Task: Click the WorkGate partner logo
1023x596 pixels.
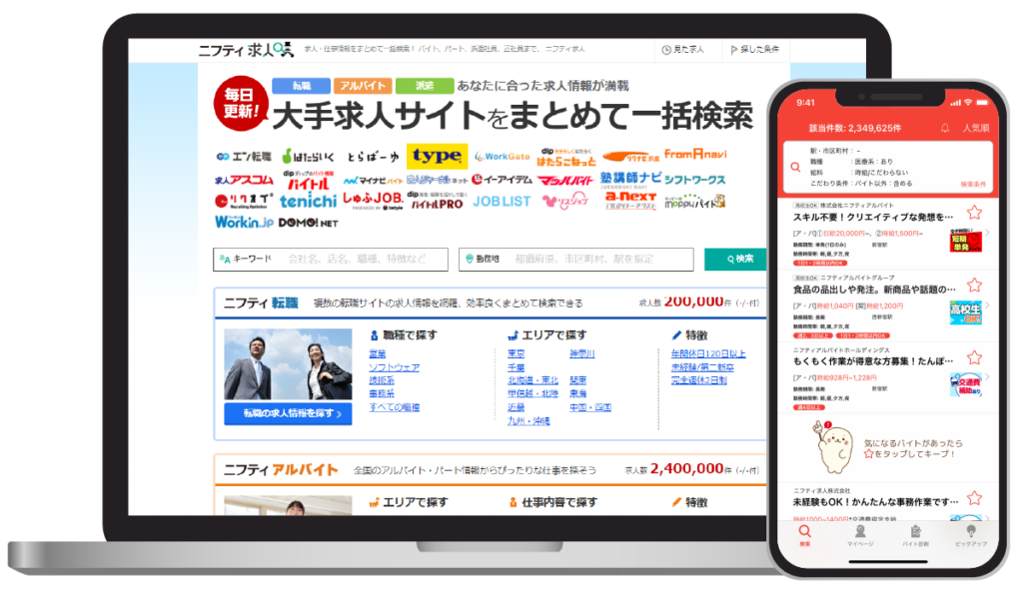Action: pos(502,157)
